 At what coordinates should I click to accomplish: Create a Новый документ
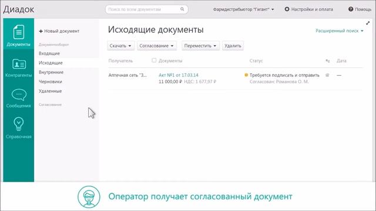59,31
